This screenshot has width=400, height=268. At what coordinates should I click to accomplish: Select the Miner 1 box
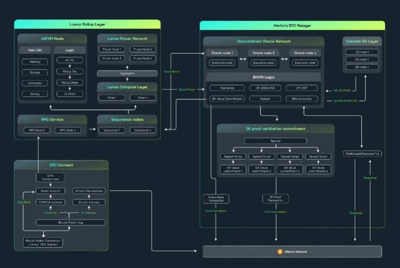coord(112,97)
